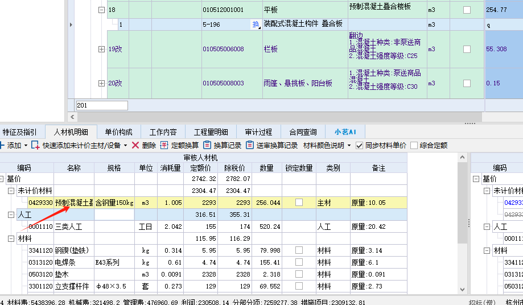The image size is (523, 305).
Task: Enable the 综合定额 checkbox
Action: click(414, 146)
